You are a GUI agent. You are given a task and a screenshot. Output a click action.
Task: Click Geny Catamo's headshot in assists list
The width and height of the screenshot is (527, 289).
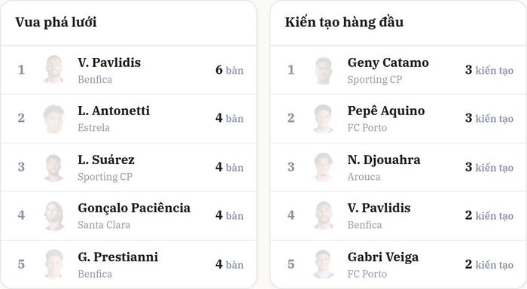pos(324,69)
